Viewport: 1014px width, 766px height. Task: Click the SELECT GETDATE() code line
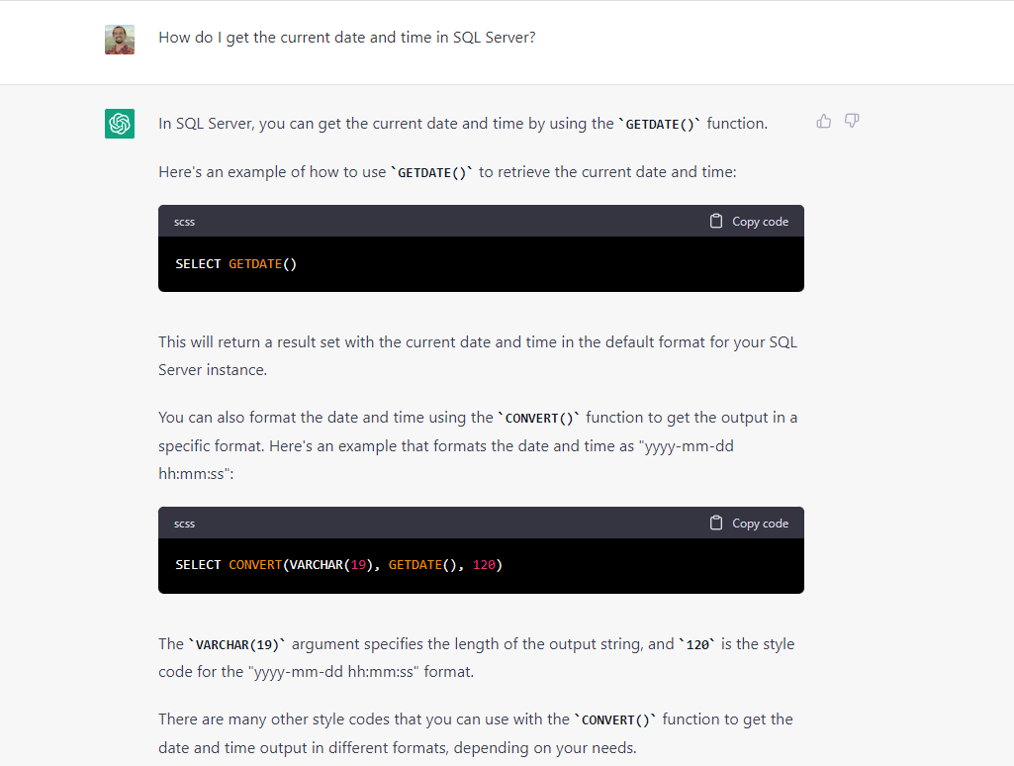(235, 264)
